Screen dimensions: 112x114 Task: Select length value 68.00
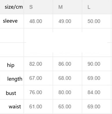coord(65,78)
